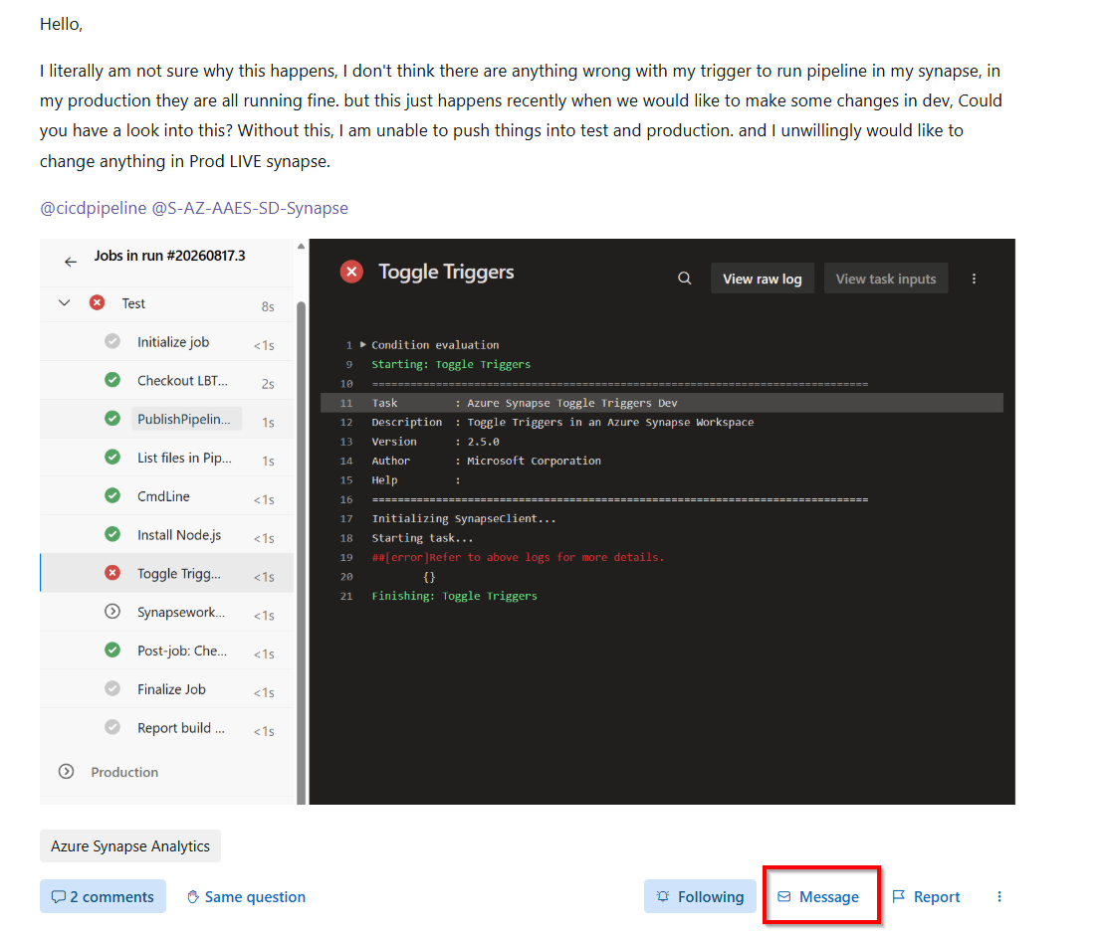Click the skipped arrow icon beside Synapsework

click(112, 612)
